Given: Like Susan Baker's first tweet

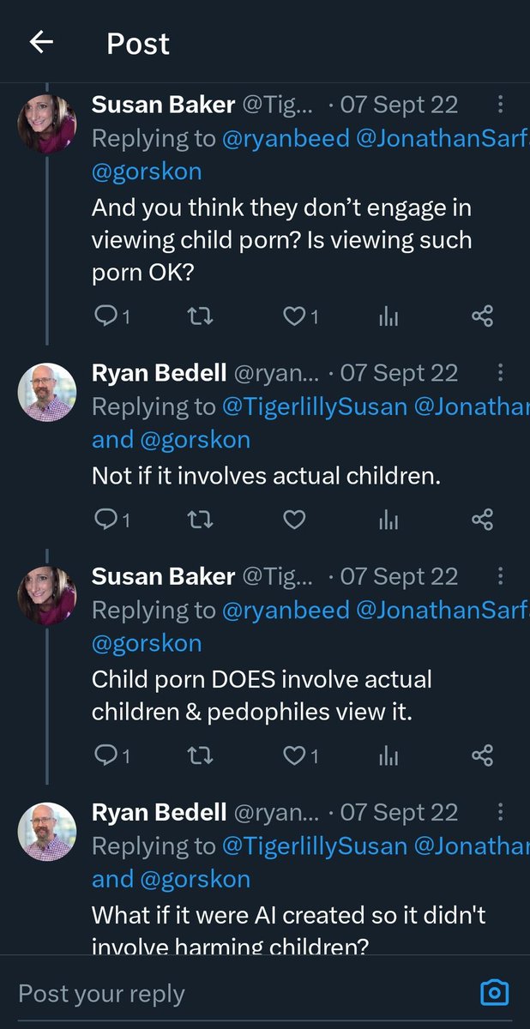Looking at the screenshot, I should [300, 316].
